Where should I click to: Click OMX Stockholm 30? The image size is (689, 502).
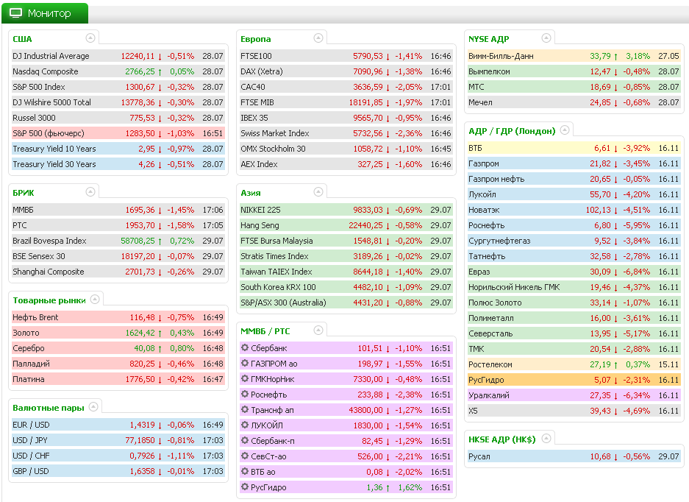click(x=346, y=149)
